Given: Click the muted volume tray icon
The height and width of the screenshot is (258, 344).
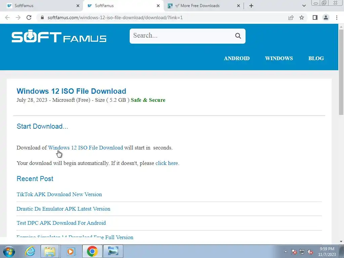Looking at the screenshot, I should (x=310, y=252).
